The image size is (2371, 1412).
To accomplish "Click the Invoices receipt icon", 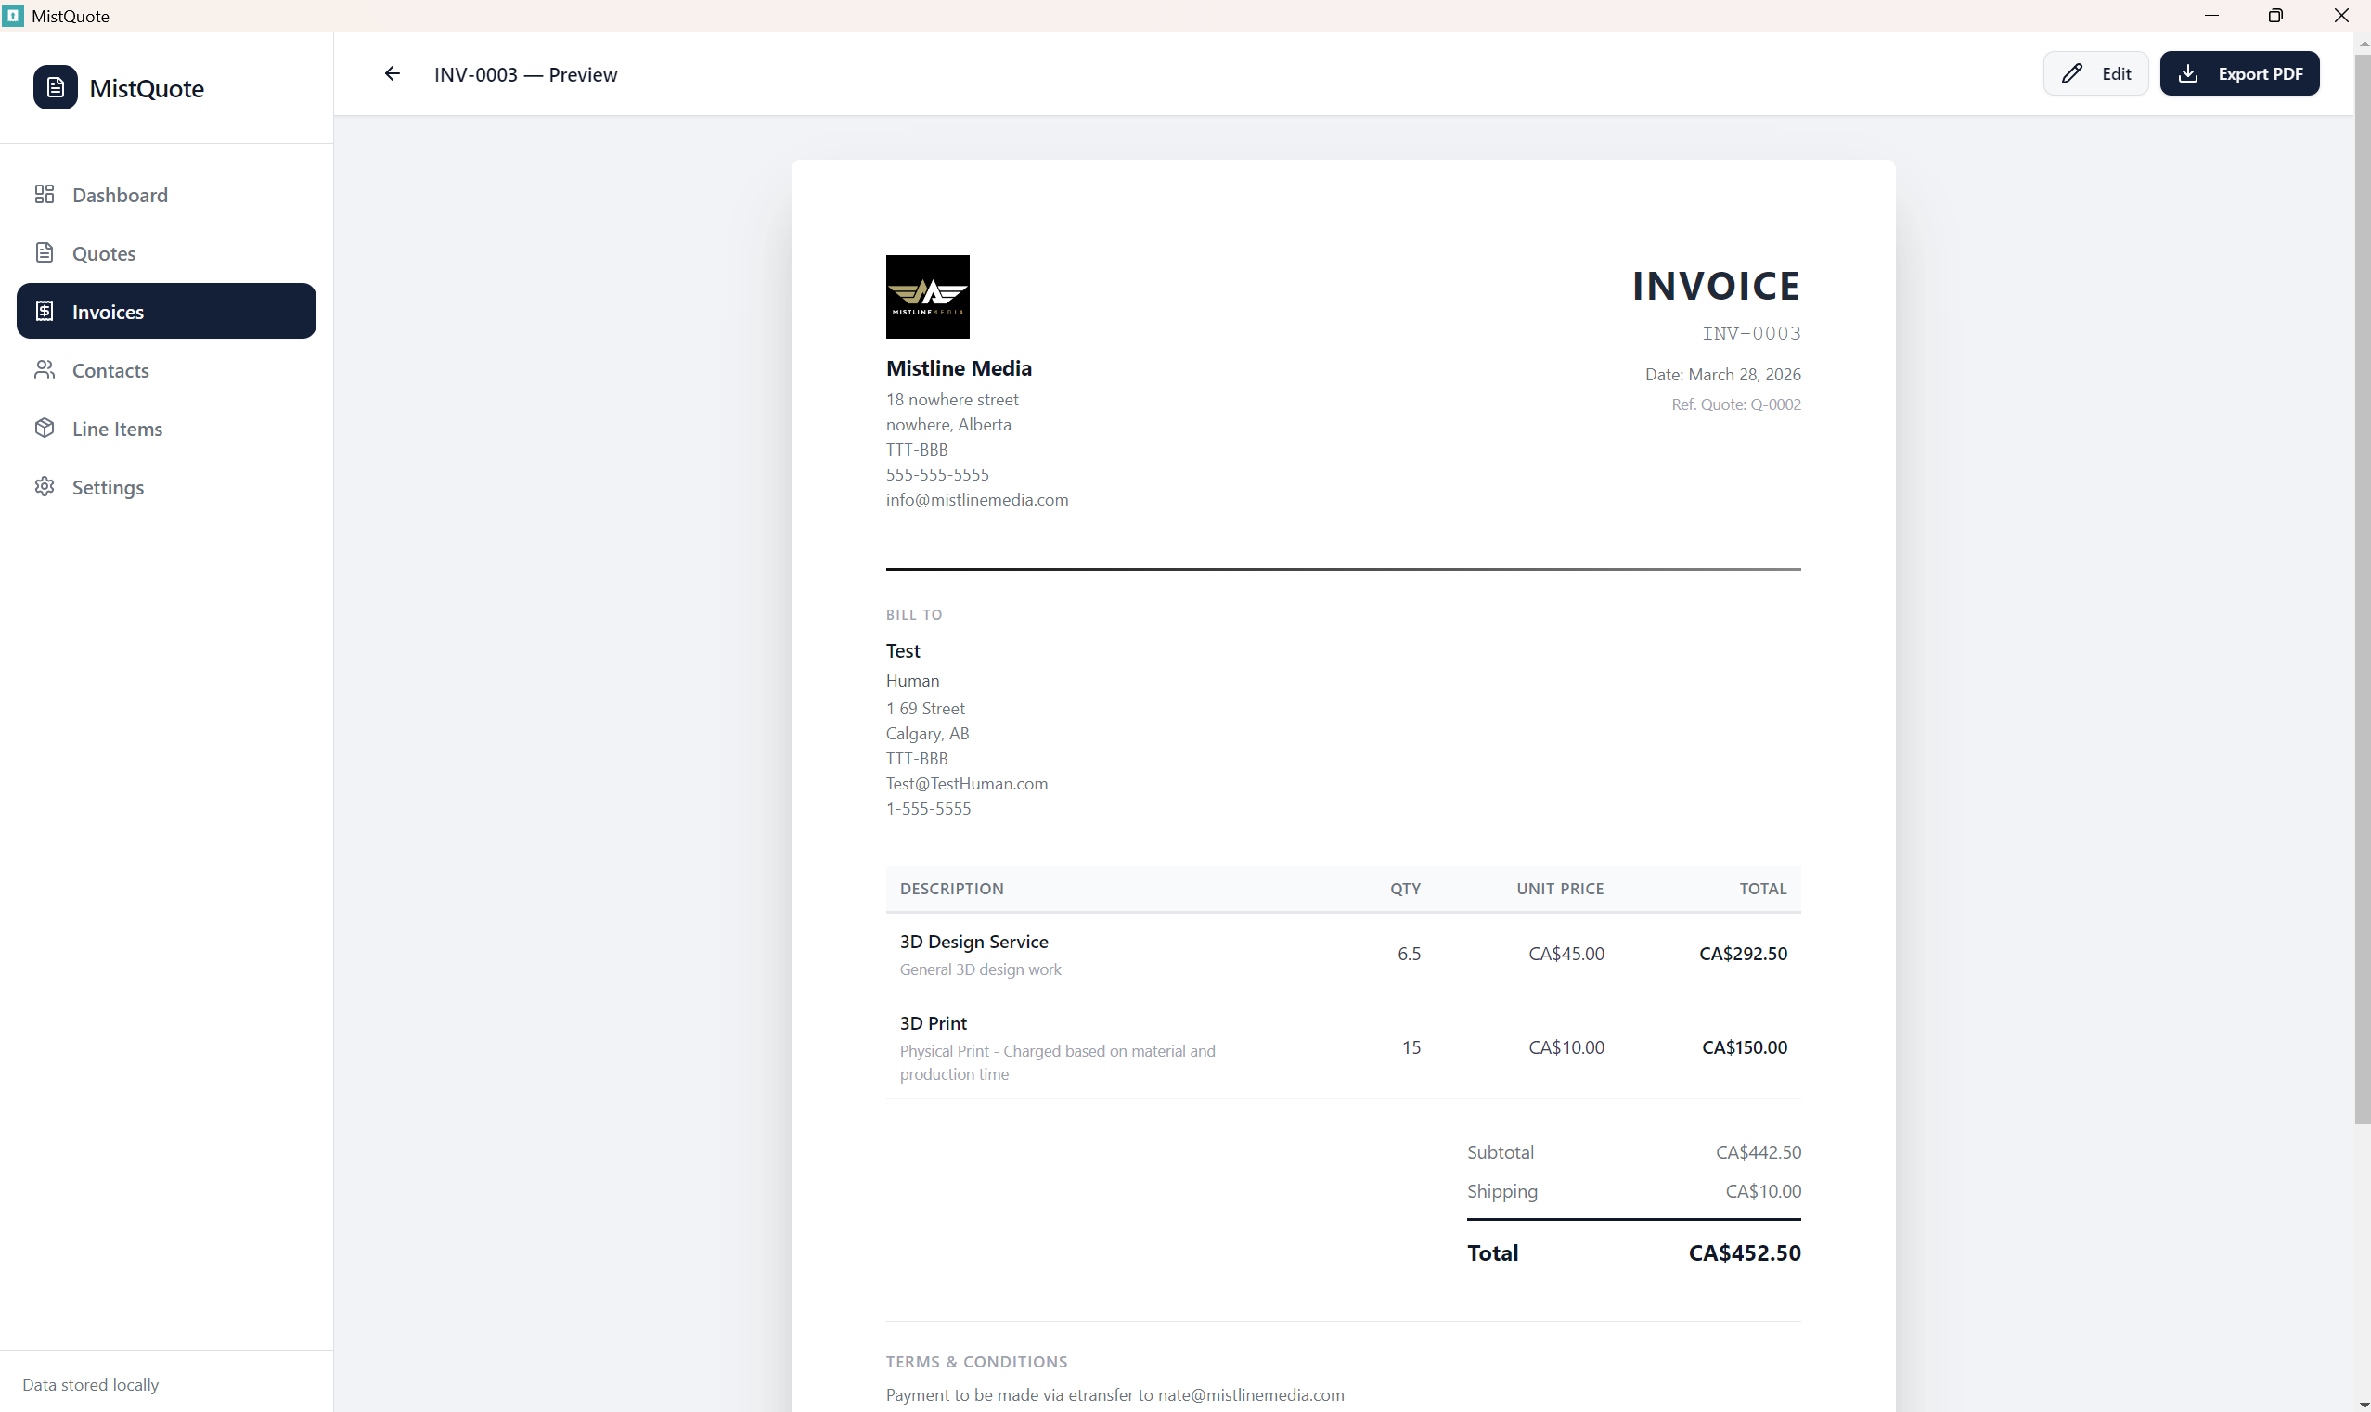I will pyautogui.click(x=45, y=311).
